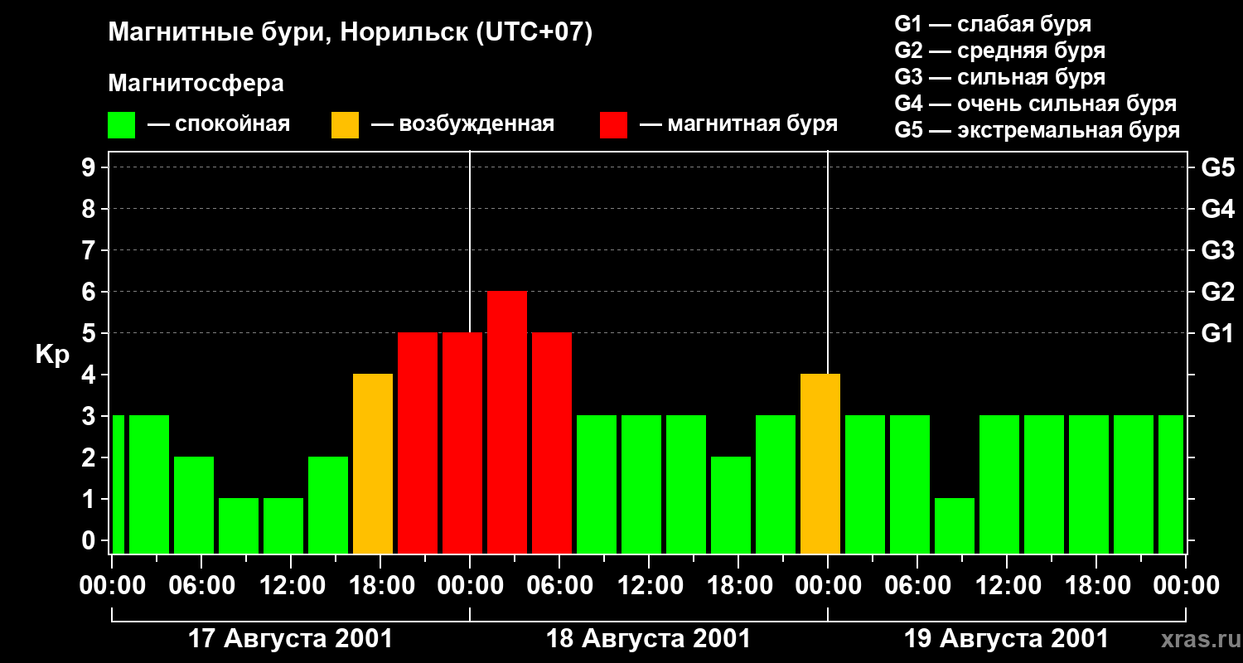Click the orange bar before 19 August midnight
The height and width of the screenshot is (663, 1243).
[x=820, y=463]
